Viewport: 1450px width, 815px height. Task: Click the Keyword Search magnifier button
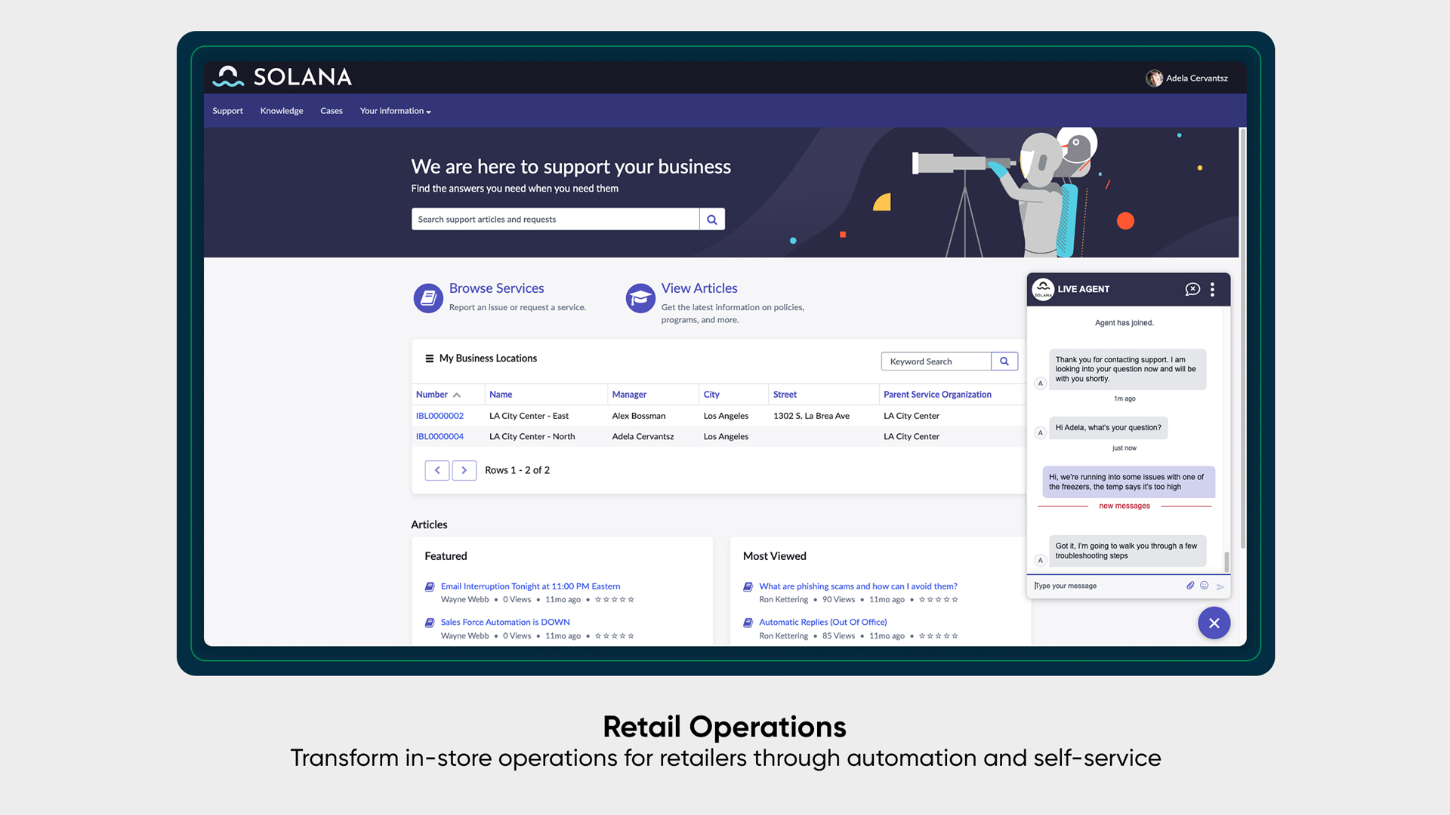point(1004,361)
